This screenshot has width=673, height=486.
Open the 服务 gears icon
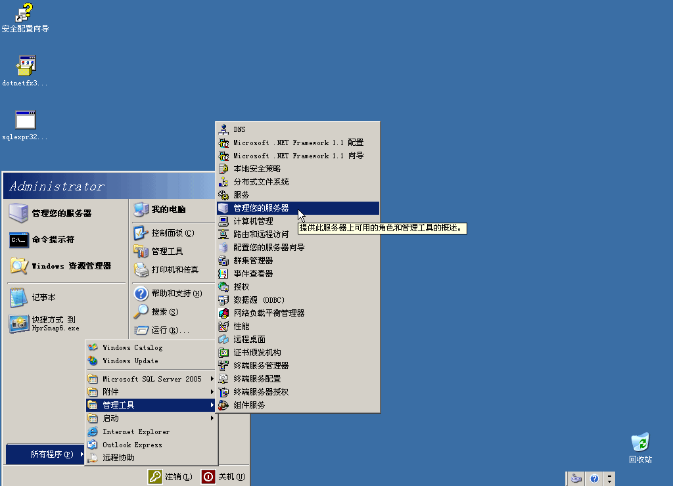coord(223,195)
